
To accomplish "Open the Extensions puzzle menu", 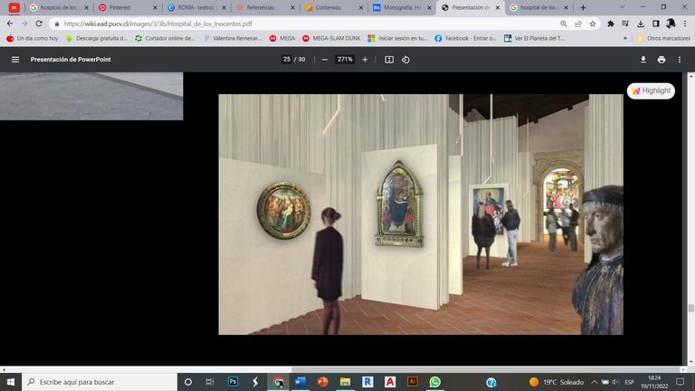I will coord(610,24).
